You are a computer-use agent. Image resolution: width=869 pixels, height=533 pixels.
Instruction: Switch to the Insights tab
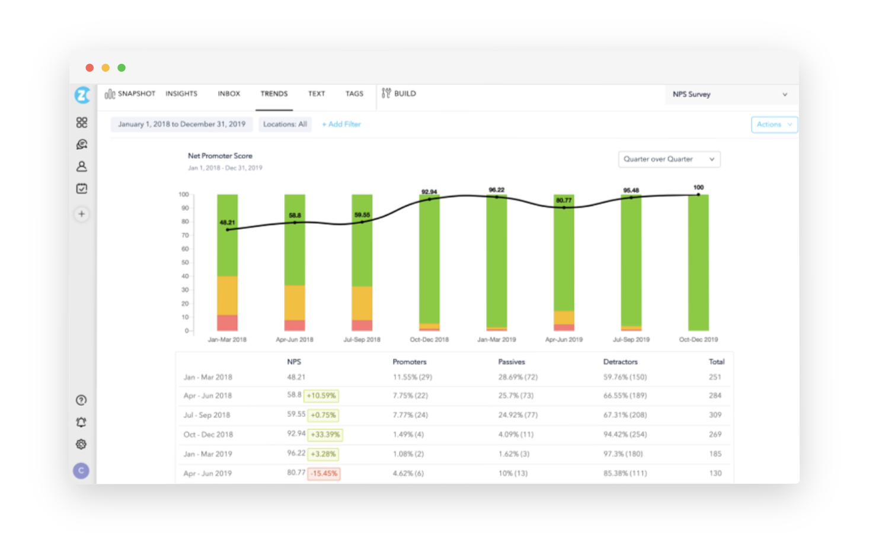(181, 94)
